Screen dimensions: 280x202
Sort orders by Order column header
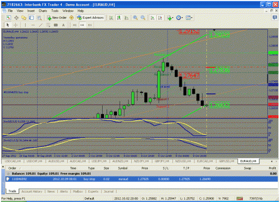12,168
